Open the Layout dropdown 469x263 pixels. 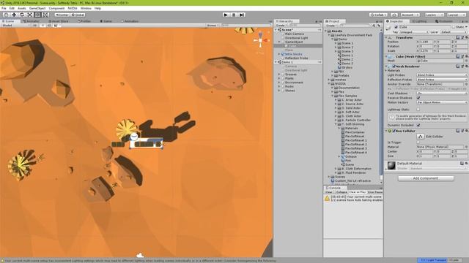coord(457,15)
